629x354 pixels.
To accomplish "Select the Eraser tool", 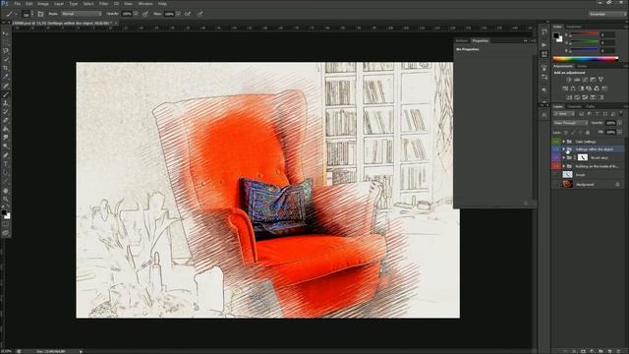I will [6, 120].
